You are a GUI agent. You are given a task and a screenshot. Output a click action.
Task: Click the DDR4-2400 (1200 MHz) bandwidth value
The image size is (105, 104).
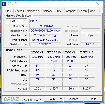[45, 31]
